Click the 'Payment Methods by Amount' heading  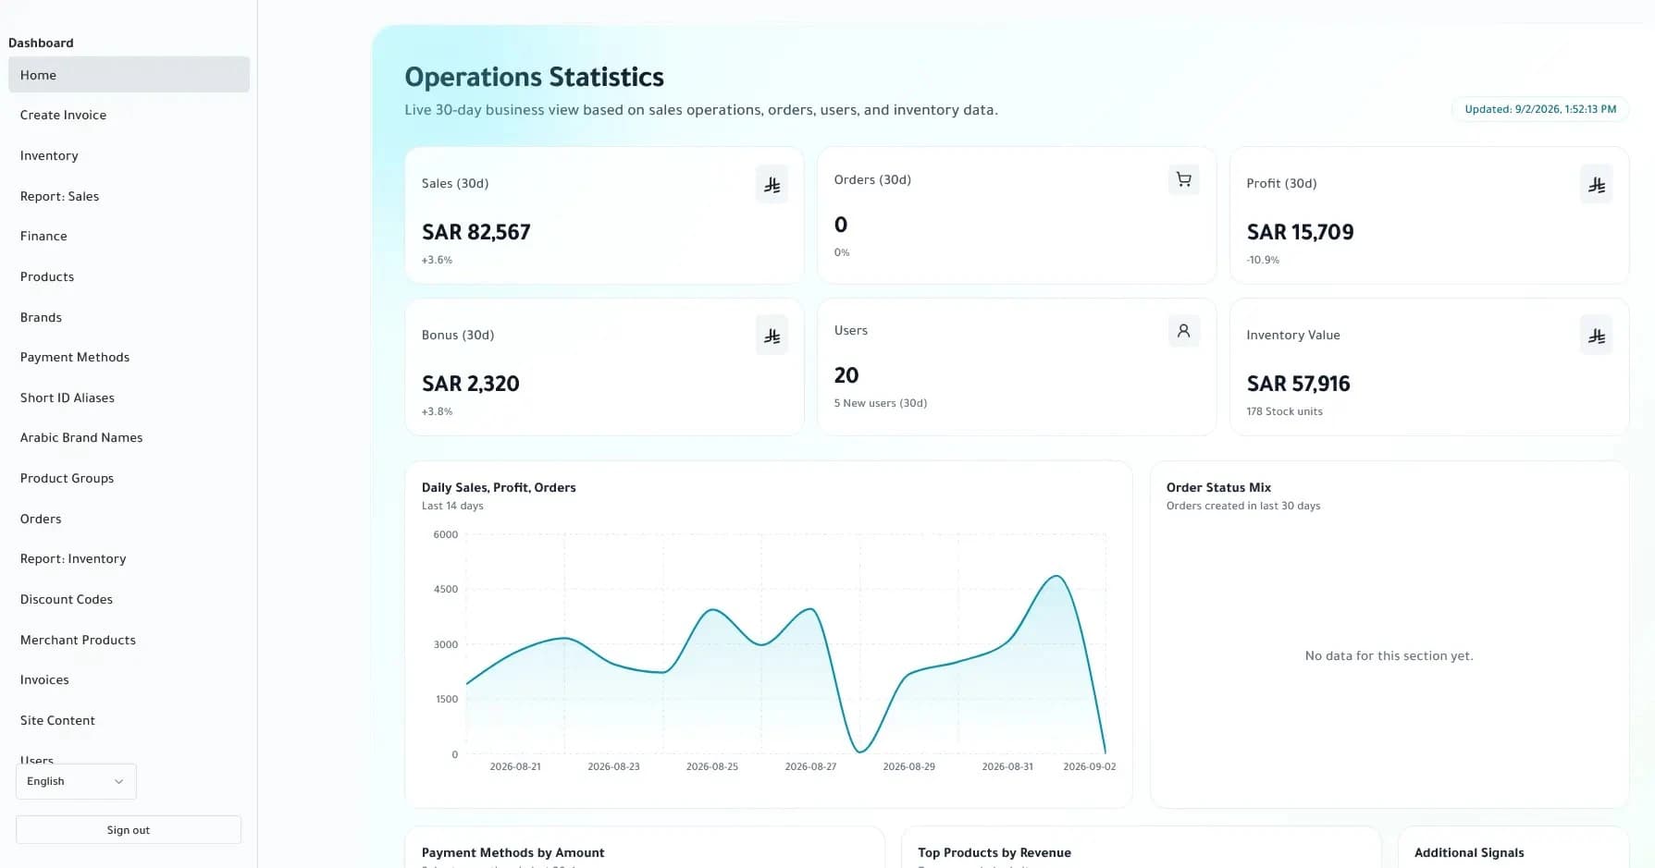point(513,852)
